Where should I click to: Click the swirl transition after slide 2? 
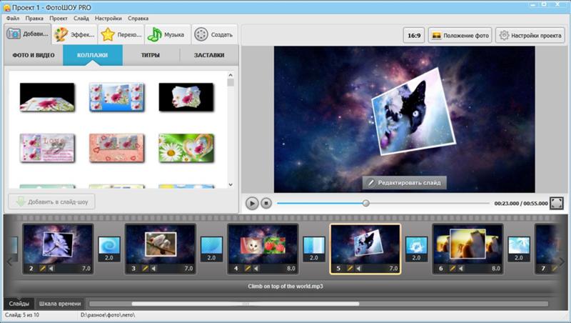[109, 249]
